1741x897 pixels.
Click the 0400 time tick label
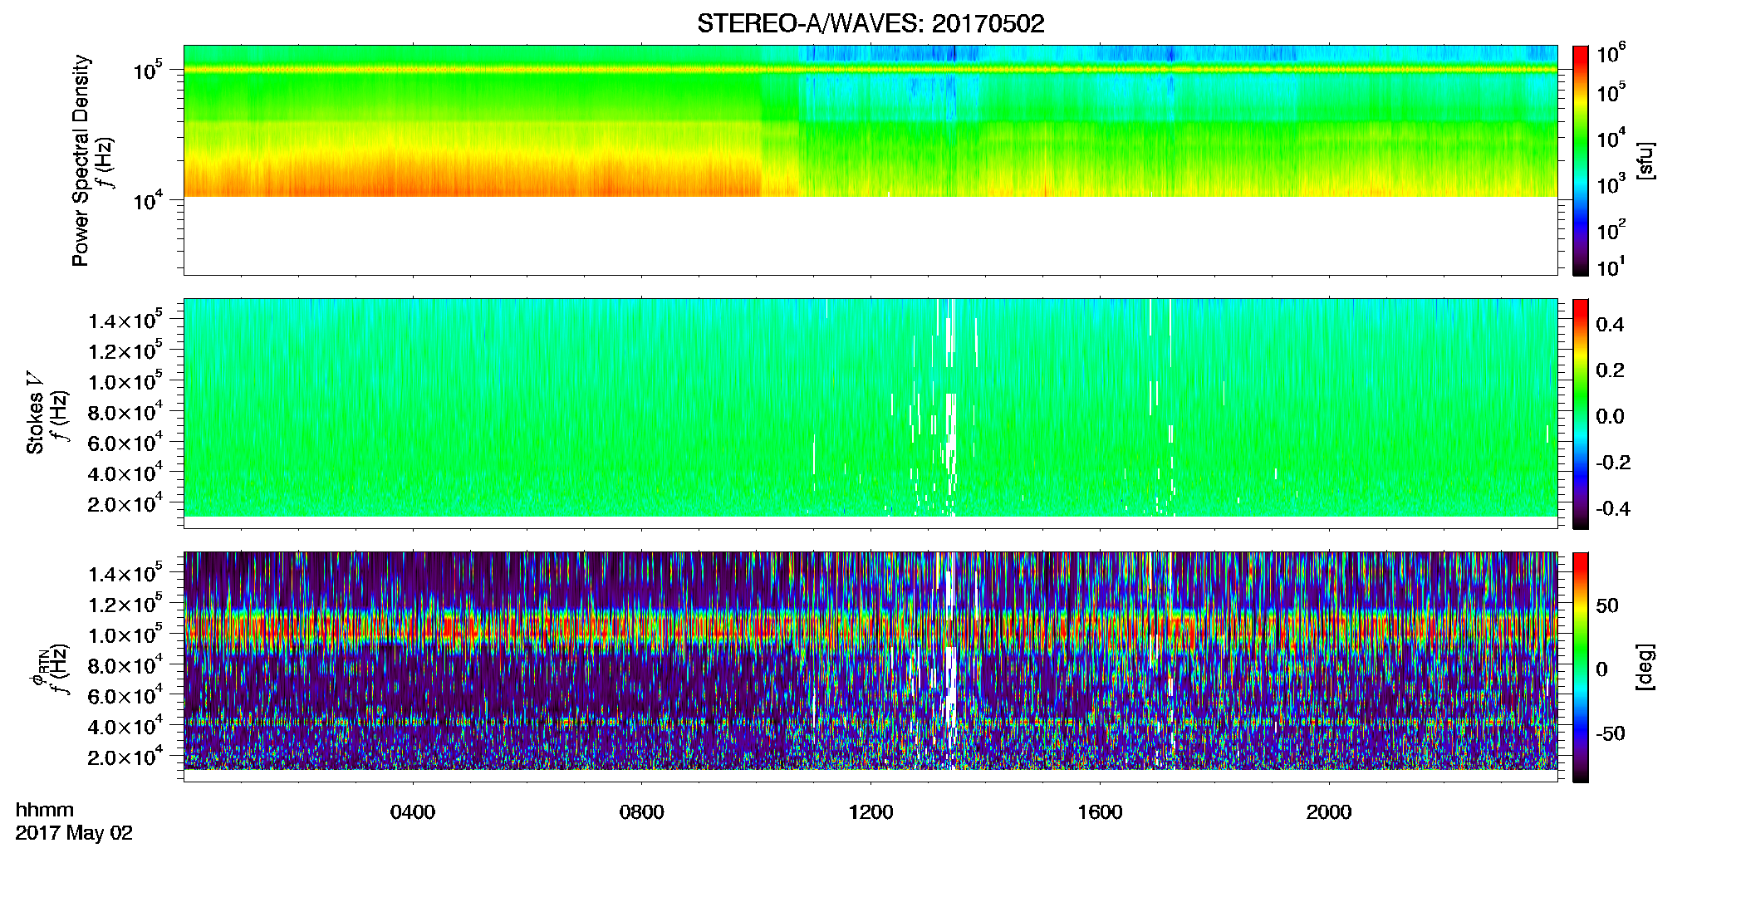coord(413,812)
